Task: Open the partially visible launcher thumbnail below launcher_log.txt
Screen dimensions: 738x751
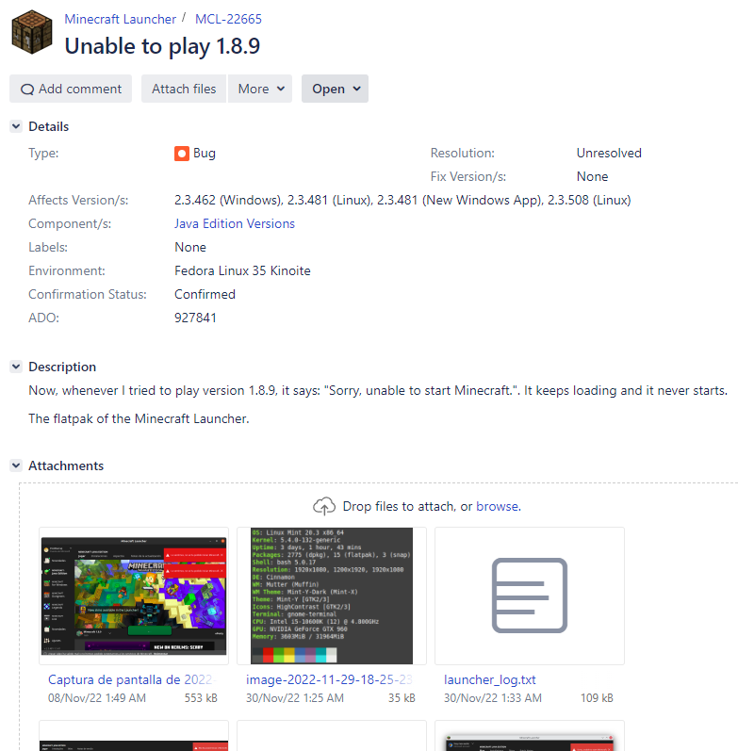Action: click(530, 736)
